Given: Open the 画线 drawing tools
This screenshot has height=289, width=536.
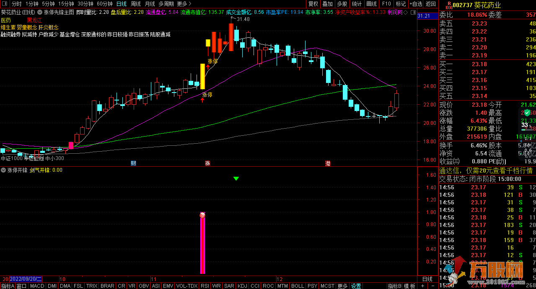Looking at the screenshot, I should tap(371, 4).
